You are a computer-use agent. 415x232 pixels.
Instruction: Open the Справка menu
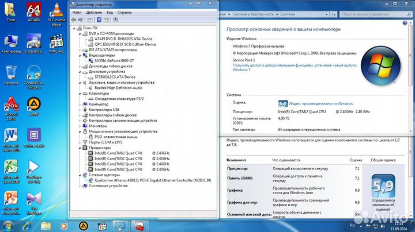(x=124, y=13)
